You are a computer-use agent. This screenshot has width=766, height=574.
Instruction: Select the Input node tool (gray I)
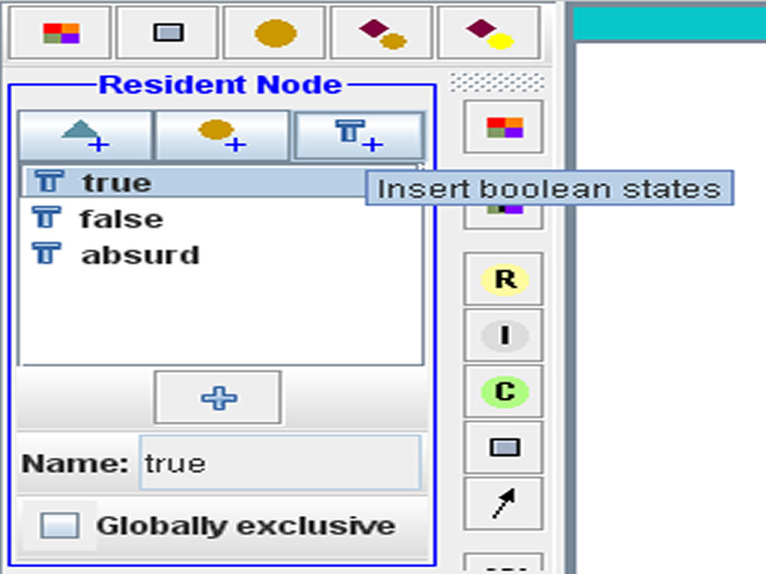pyautogui.click(x=503, y=336)
